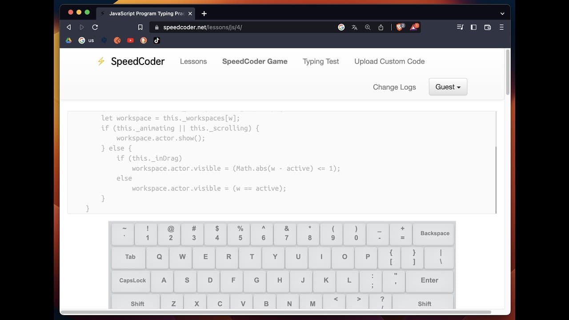Viewport: 569px width, 320px height.
Task: Open the Change Logs link
Action: coord(394,87)
